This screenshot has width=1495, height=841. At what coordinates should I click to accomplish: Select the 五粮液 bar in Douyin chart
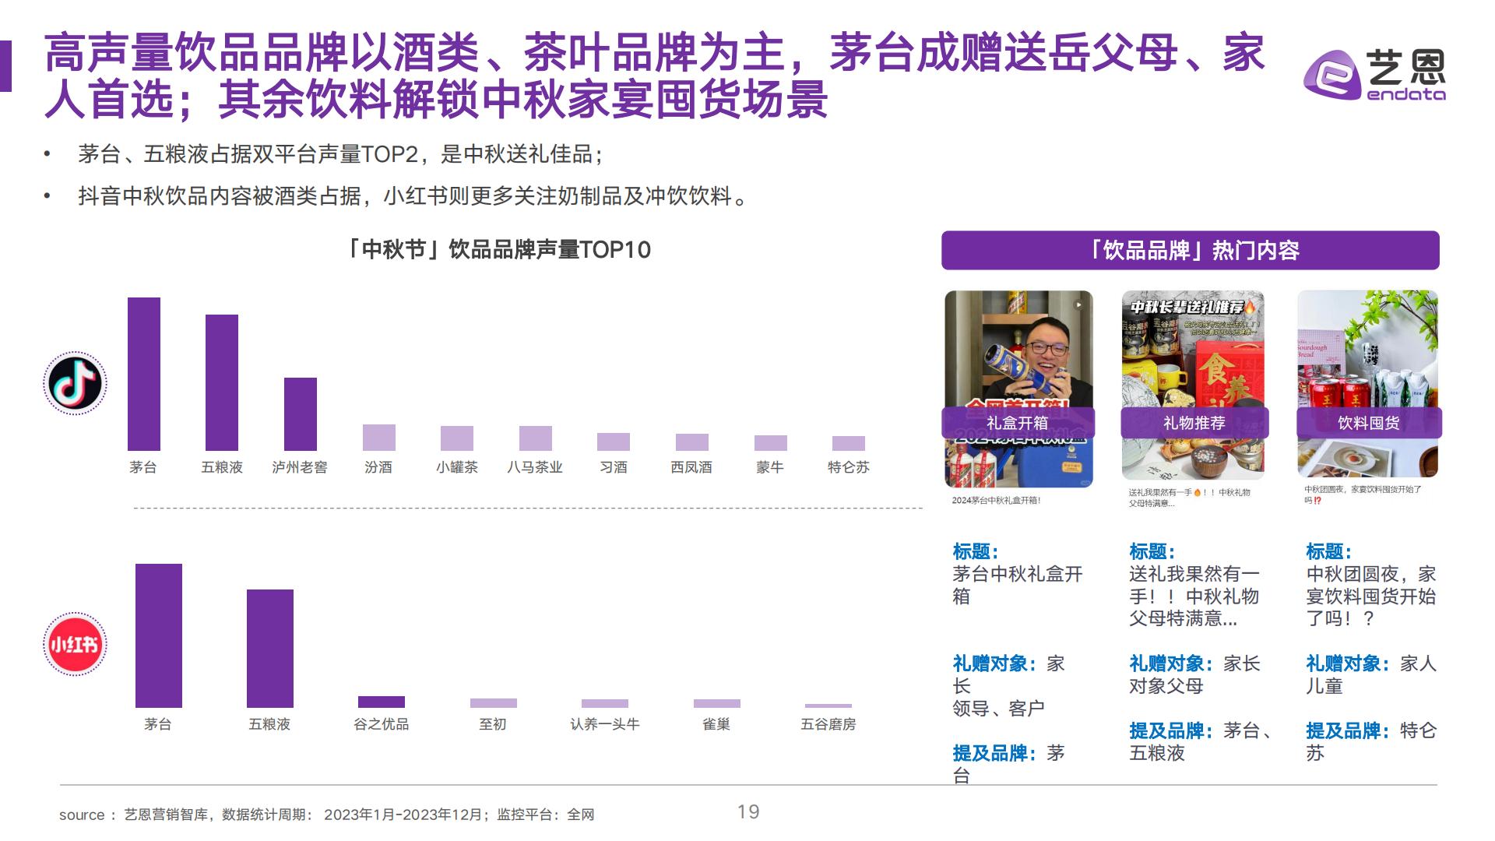(x=222, y=382)
